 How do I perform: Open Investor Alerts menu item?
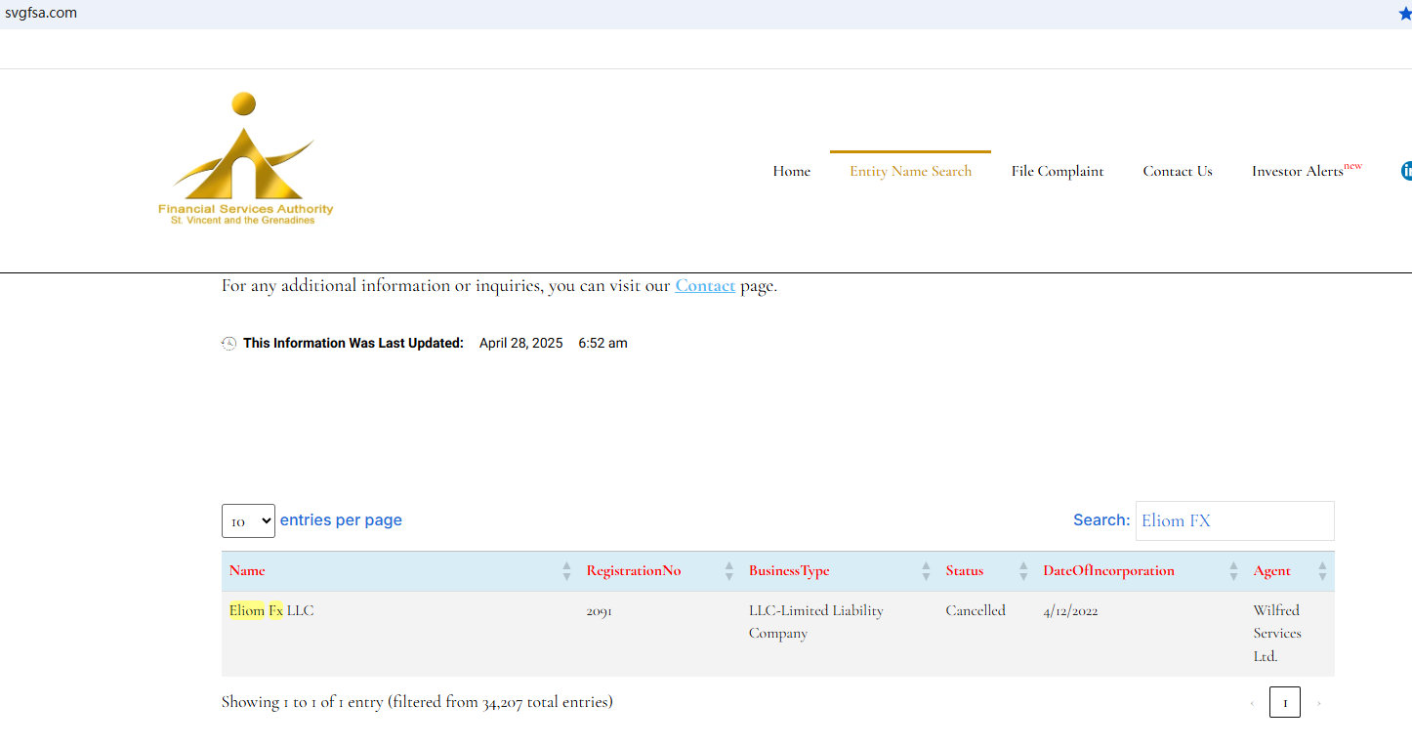pyautogui.click(x=1307, y=170)
